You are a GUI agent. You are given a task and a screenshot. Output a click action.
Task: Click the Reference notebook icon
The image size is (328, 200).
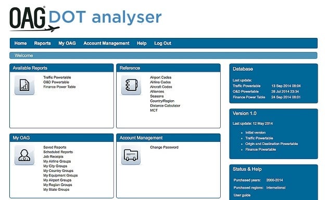[131, 85]
